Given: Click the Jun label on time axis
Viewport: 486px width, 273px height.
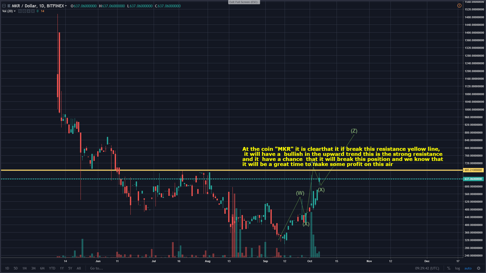Looking at the screenshot, I should click(x=98, y=261).
